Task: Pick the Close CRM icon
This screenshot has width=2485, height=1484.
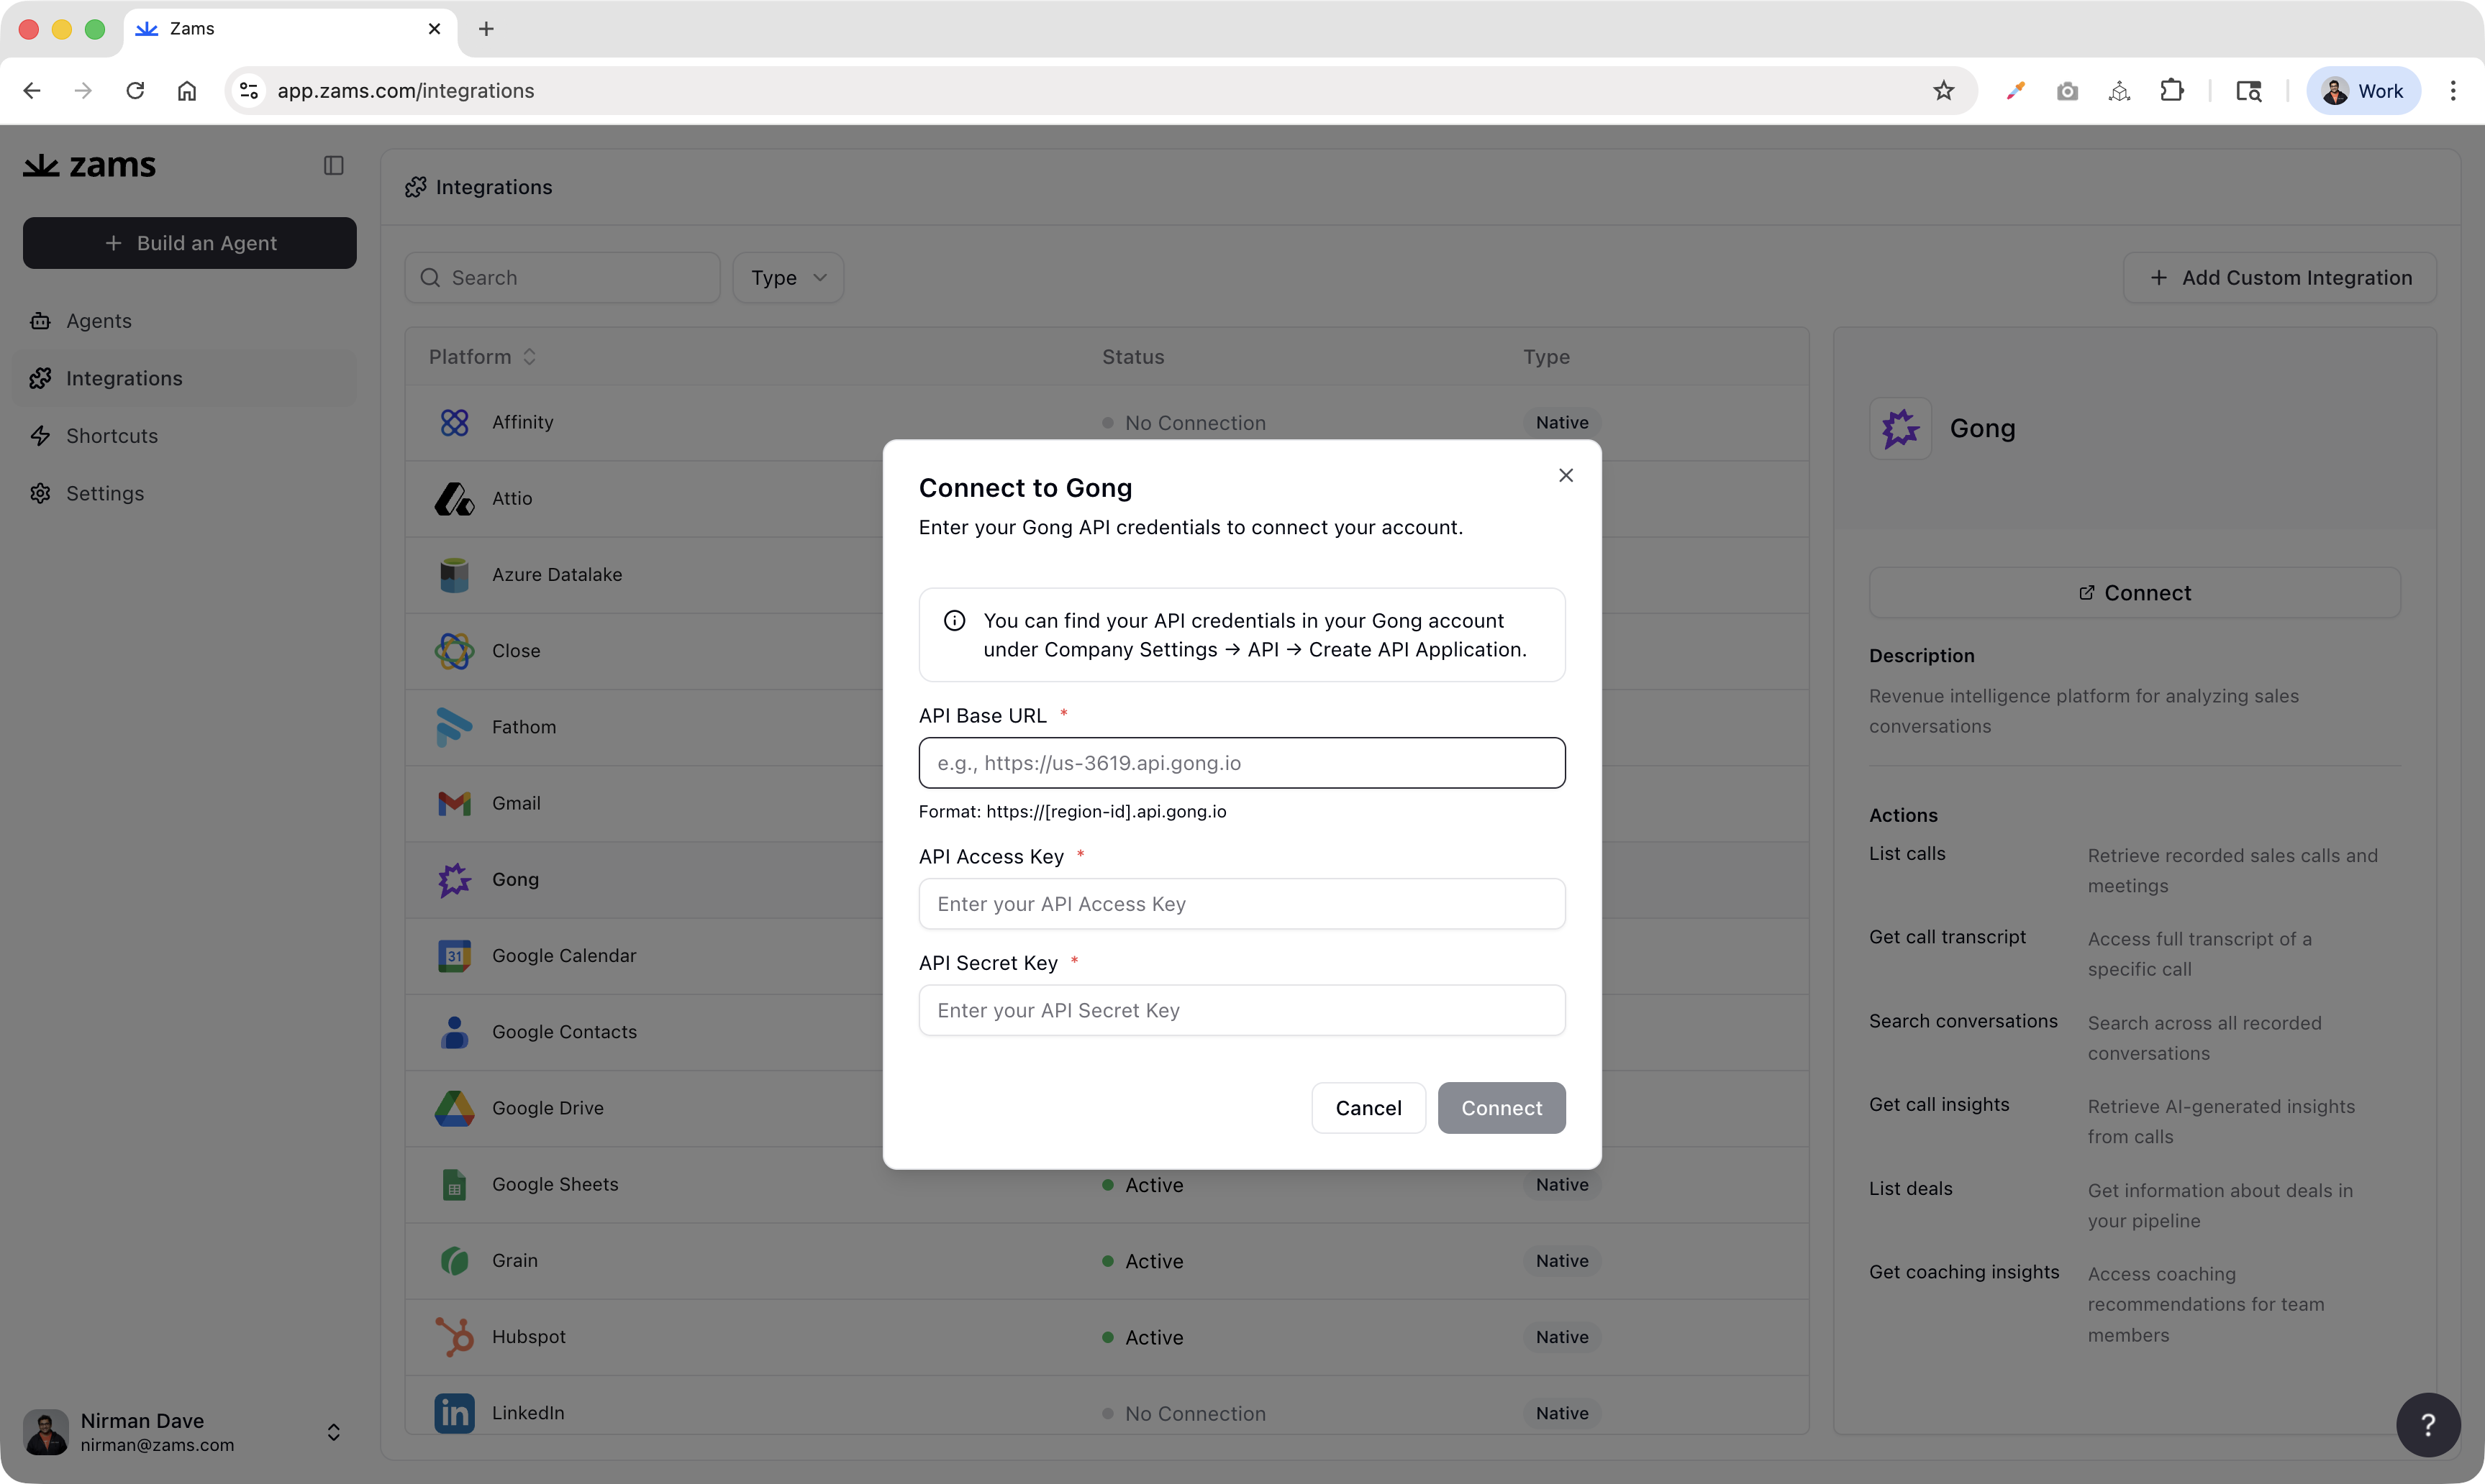Action: pos(454,651)
